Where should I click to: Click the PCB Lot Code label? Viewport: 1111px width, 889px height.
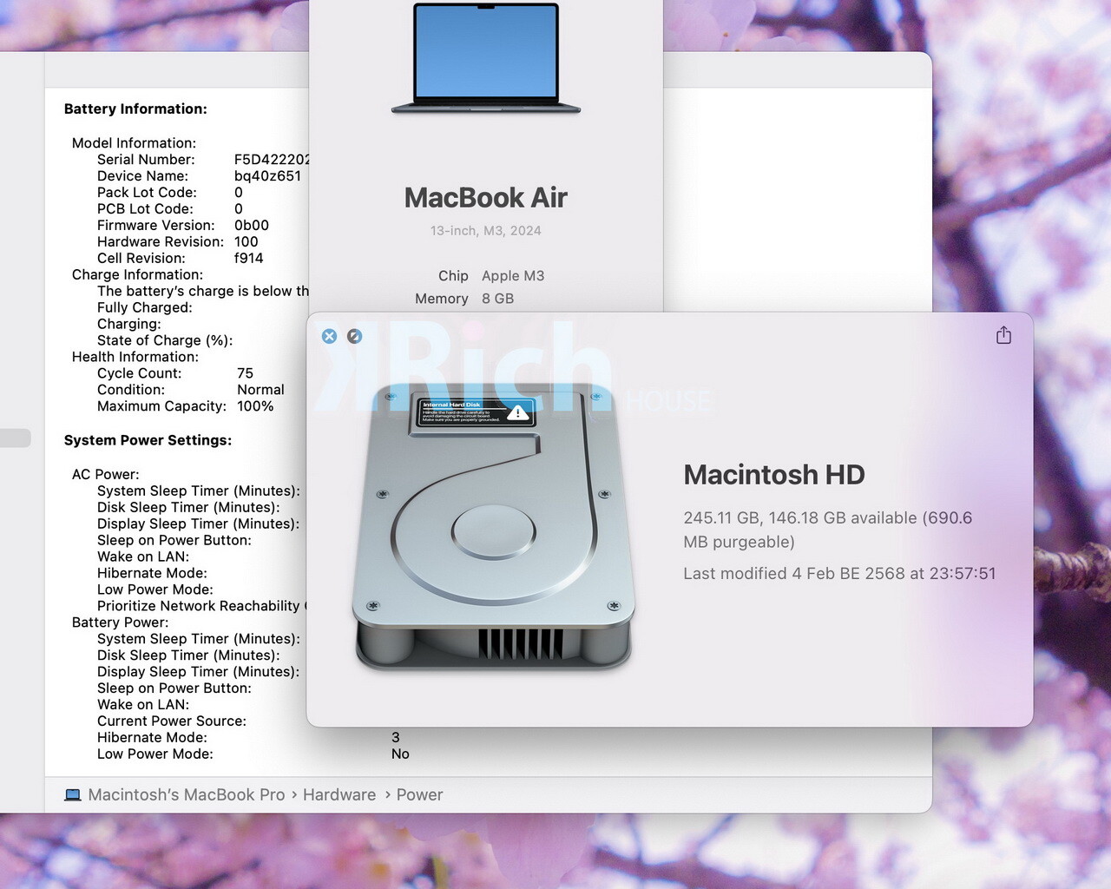145,208
